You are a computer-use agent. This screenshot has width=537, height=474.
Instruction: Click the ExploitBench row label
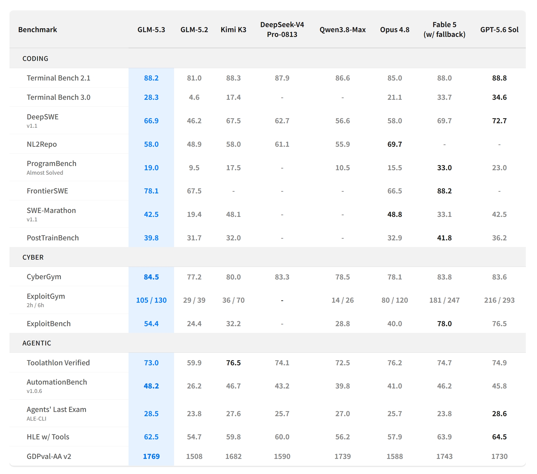click(x=49, y=324)
